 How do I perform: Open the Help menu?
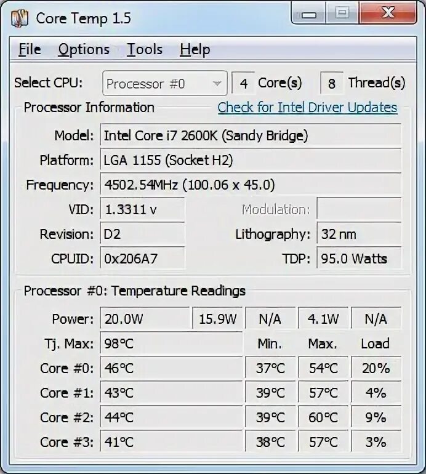click(195, 50)
